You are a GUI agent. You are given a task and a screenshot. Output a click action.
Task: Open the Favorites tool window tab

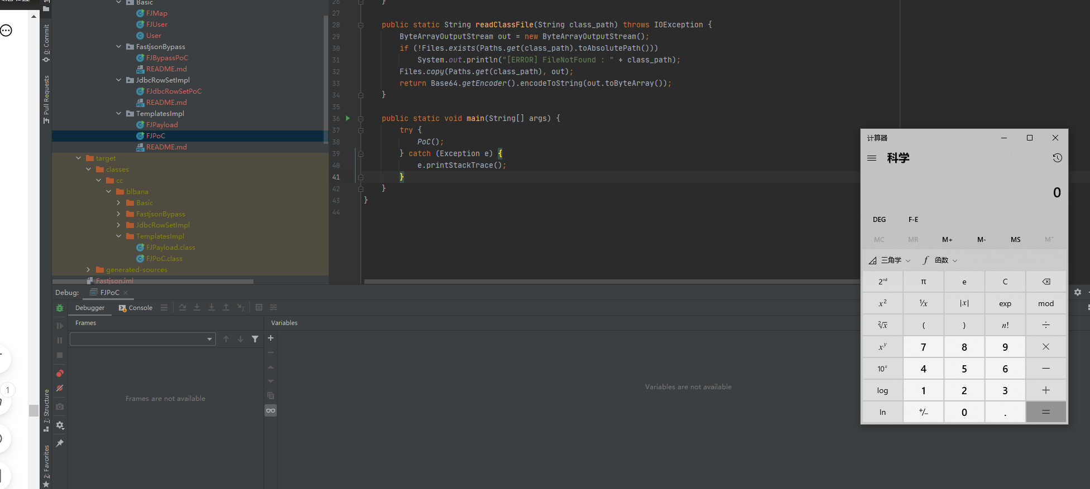coord(46,465)
